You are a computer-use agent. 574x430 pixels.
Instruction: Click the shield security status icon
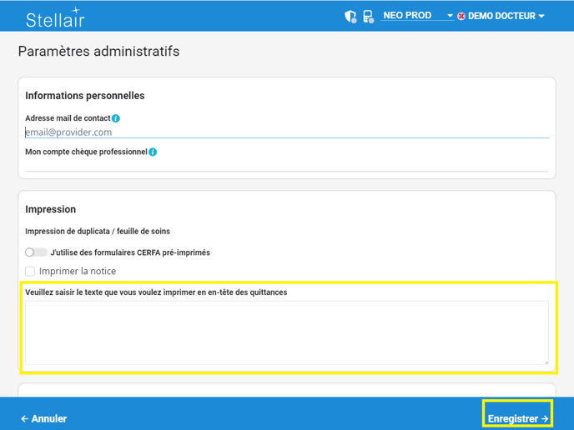tap(350, 16)
